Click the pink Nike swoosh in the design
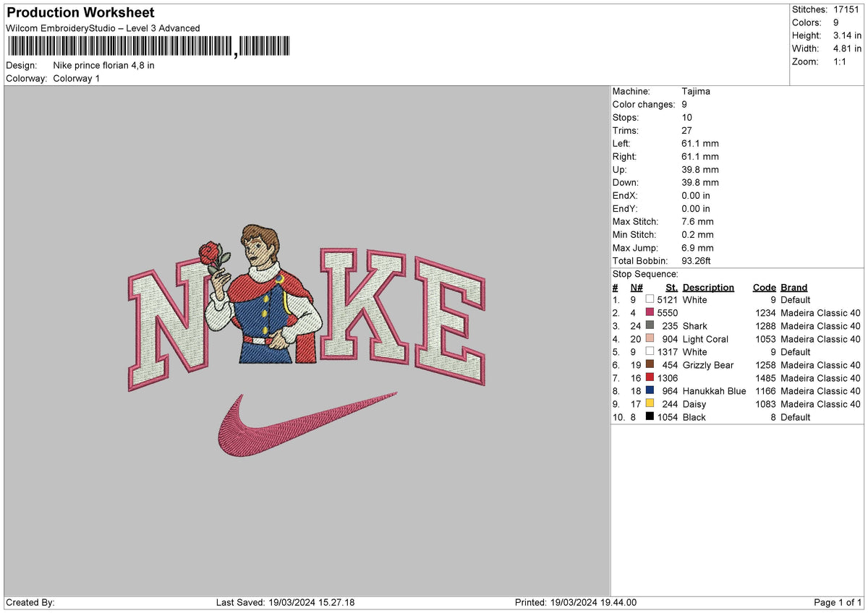This screenshot has height=613, width=868. [x=307, y=424]
